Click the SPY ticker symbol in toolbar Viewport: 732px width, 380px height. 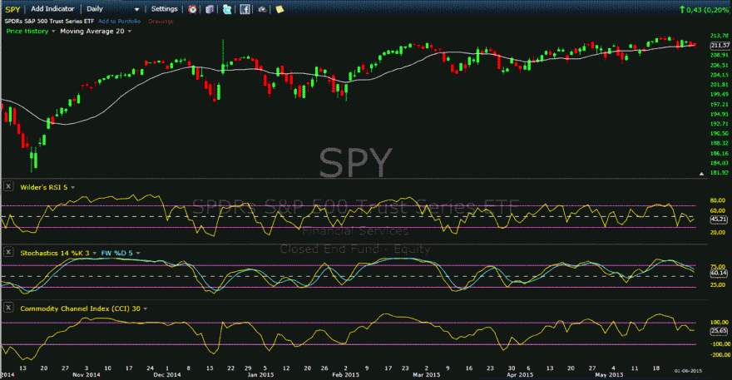coord(12,9)
